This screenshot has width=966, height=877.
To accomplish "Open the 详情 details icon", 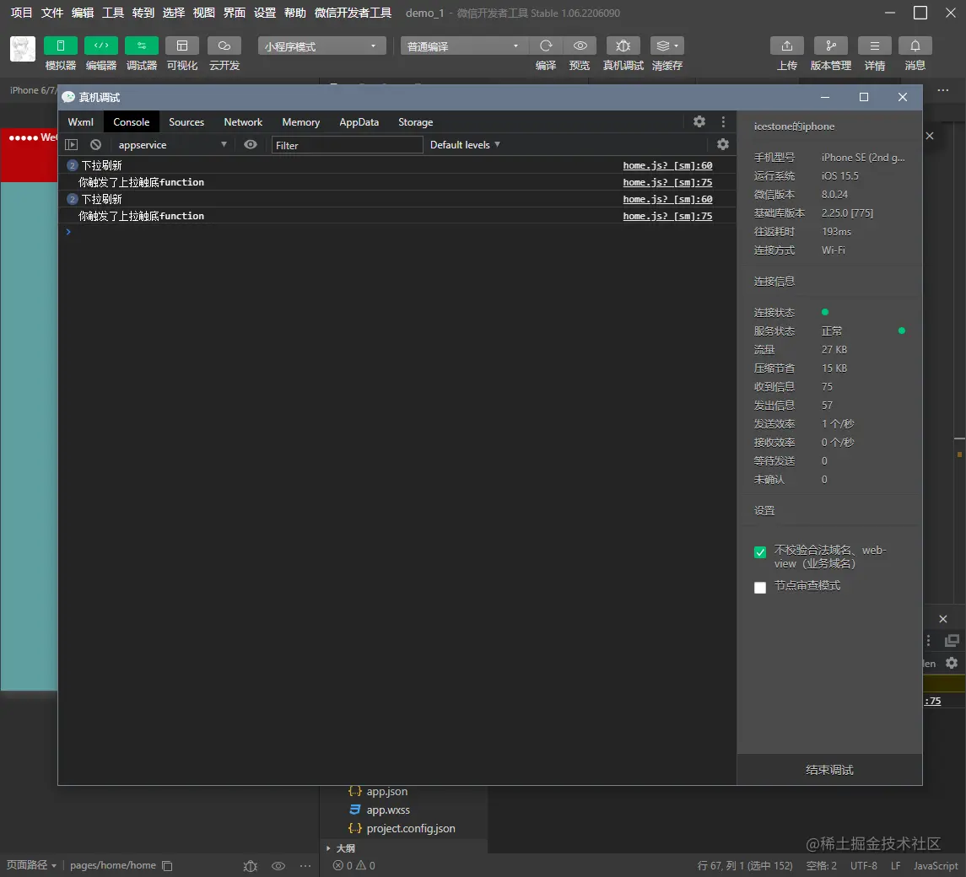I will (875, 46).
